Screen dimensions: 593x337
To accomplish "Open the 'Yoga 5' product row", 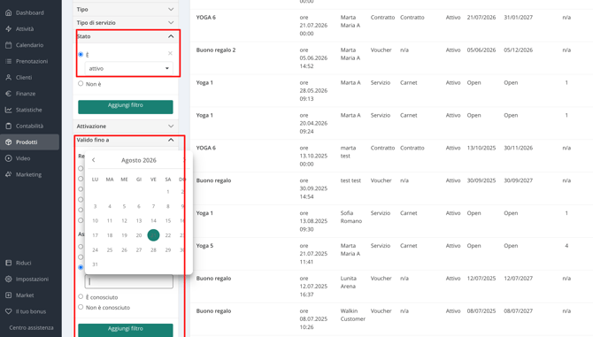I will [x=204, y=246].
